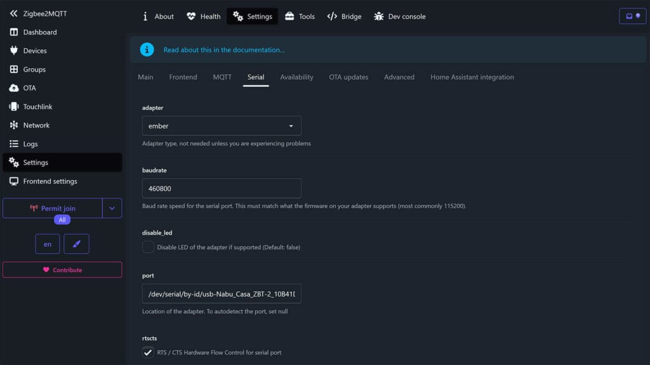Click the Contribute button

point(62,269)
